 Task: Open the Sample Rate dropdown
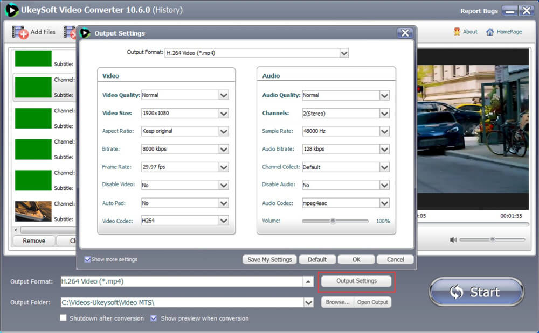346,131
